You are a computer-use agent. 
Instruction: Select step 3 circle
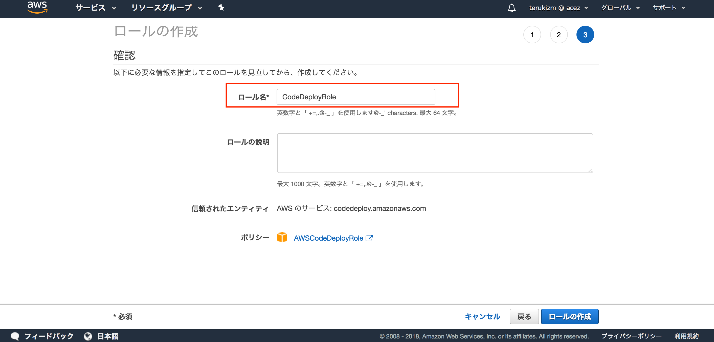pyautogui.click(x=585, y=35)
